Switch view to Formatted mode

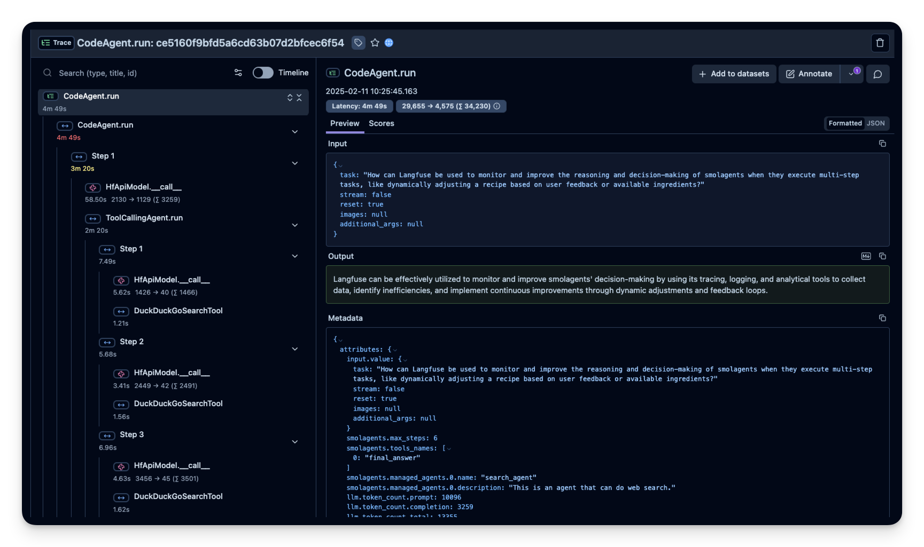(845, 123)
